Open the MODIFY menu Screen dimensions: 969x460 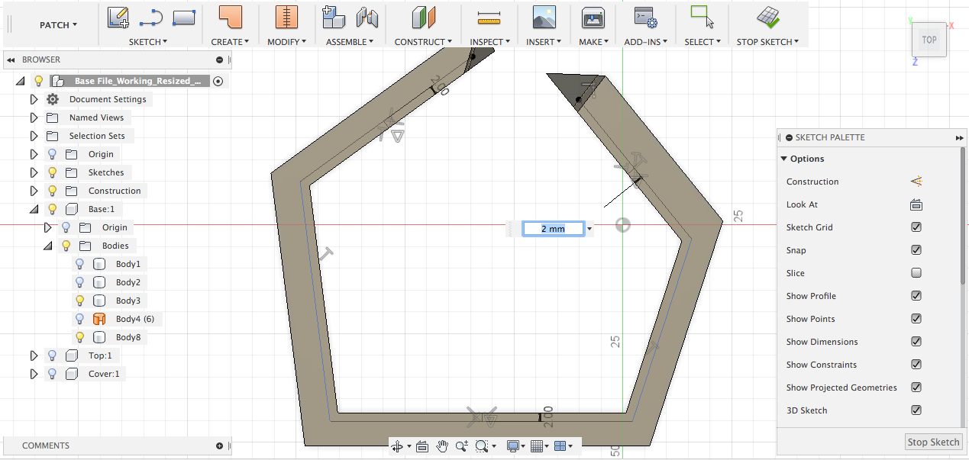(x=286, y=42)
